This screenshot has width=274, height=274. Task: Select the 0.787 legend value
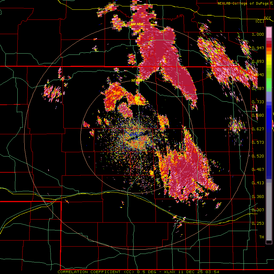pyautogui.click(x=258, y=88)
